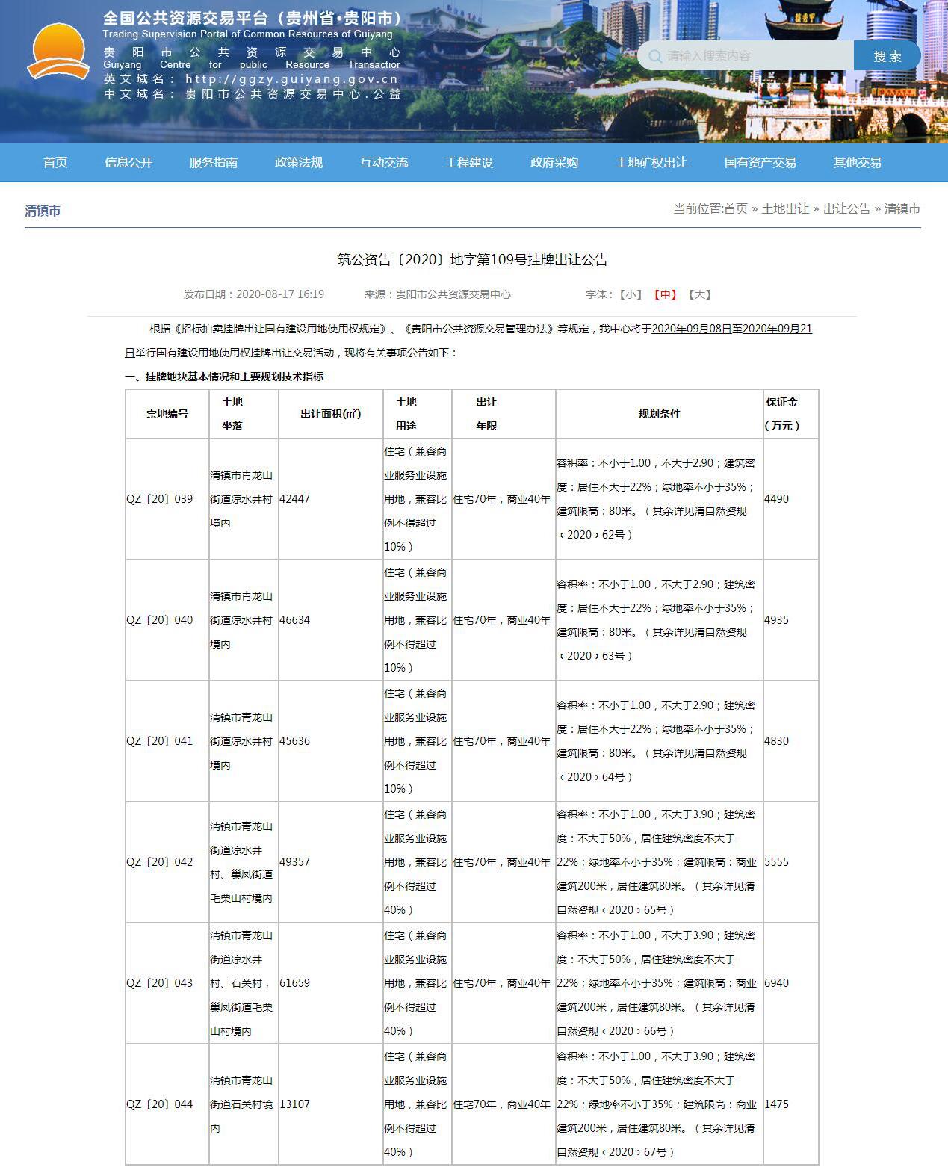
Task: Click the 清镇市 section heading
Action: (43, 211)
